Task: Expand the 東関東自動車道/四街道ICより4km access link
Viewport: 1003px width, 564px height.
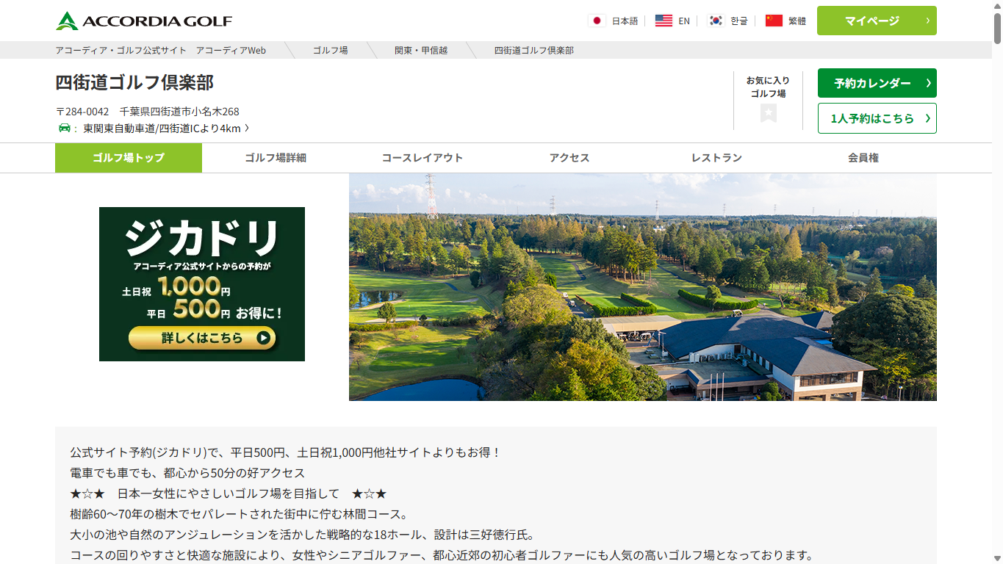Action: coord(166,129)
